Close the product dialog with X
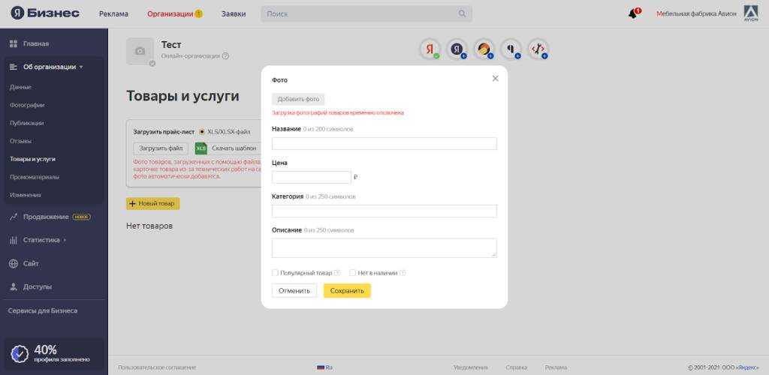The image size is (769, 375). point(495,78)
